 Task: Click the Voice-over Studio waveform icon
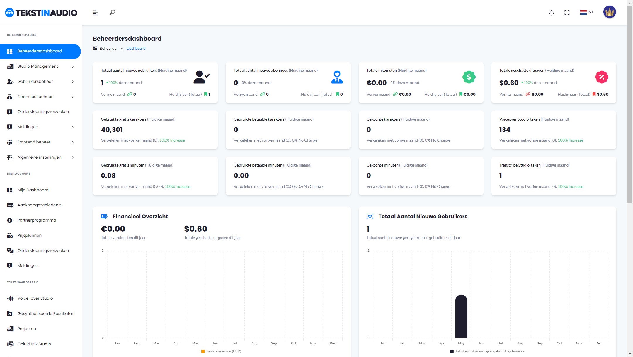tap(10, 298)
